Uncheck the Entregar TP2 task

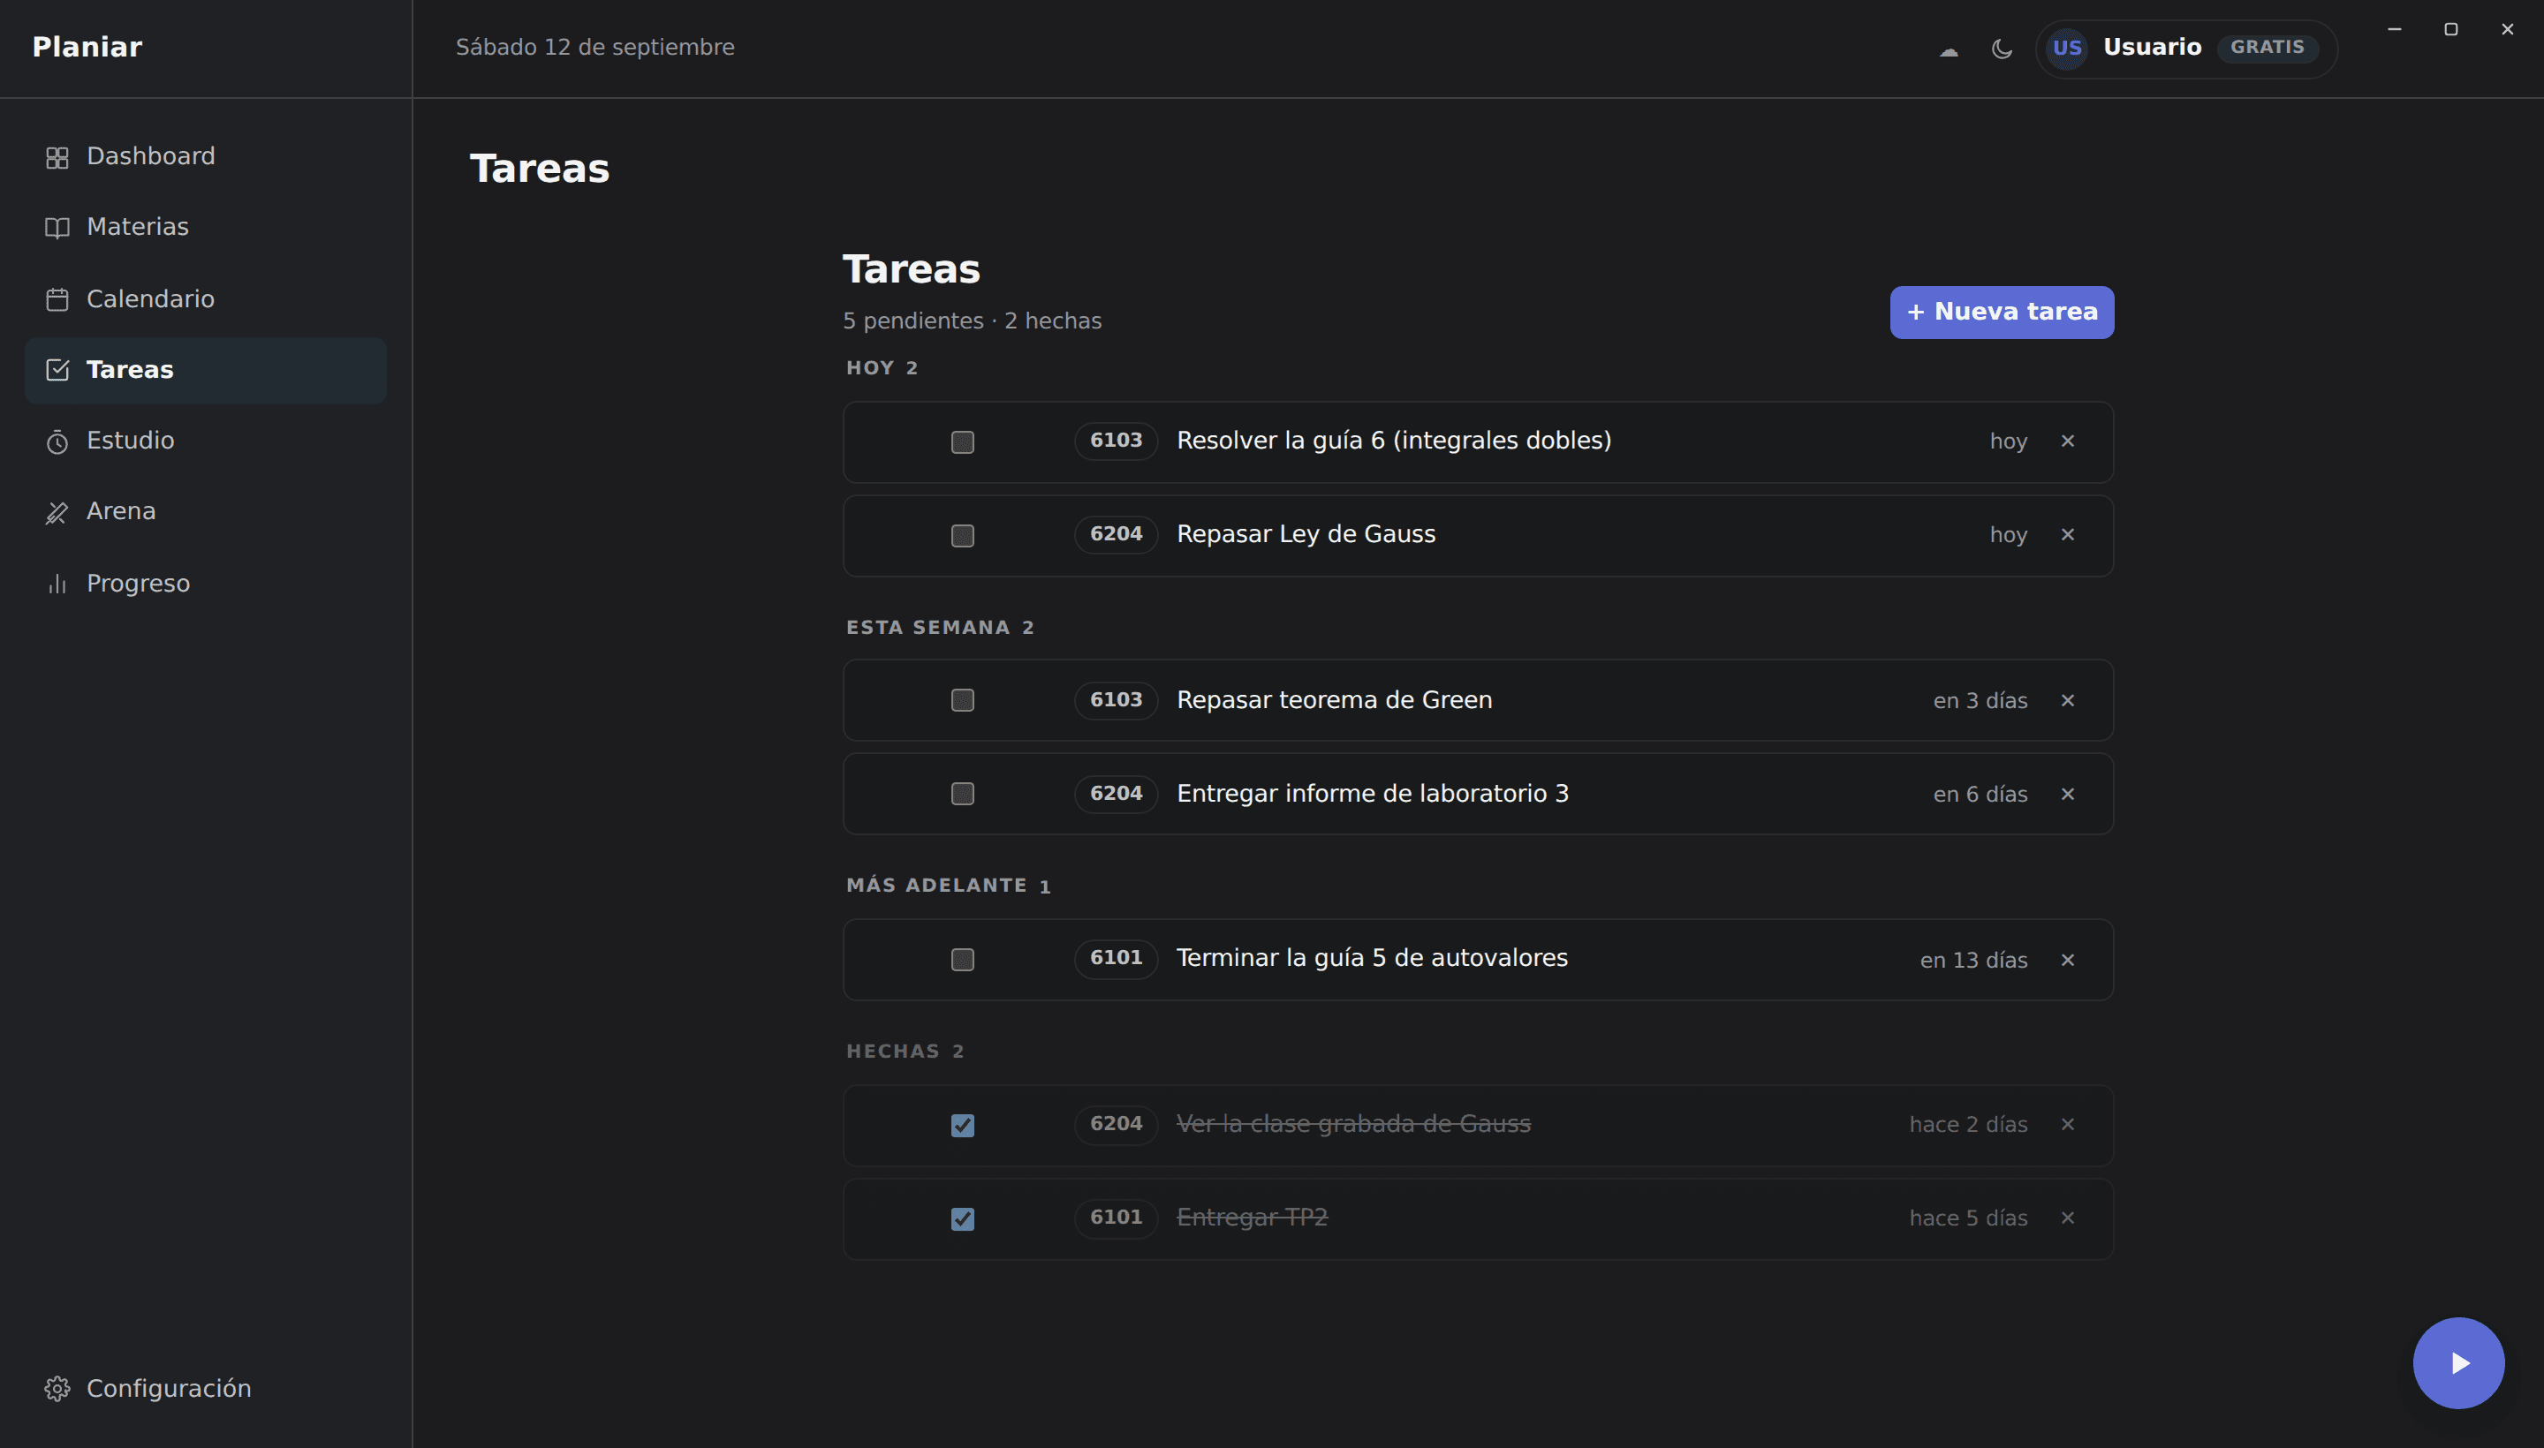(x=962, y=1218)
